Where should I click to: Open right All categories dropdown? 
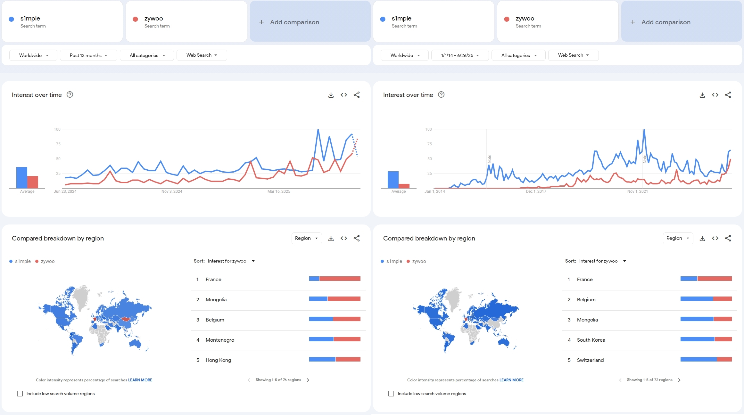point(518,55)
